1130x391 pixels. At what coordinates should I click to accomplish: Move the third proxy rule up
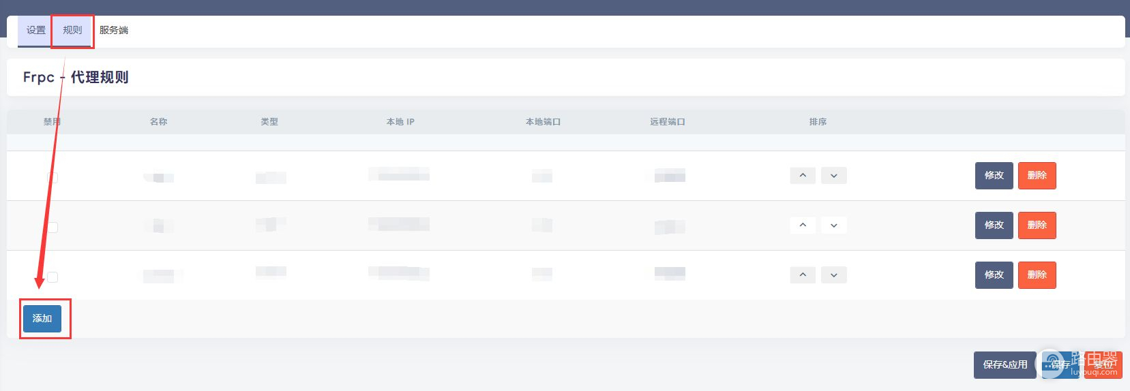[803, 275]
